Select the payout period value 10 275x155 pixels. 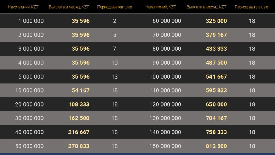[114, 63]
